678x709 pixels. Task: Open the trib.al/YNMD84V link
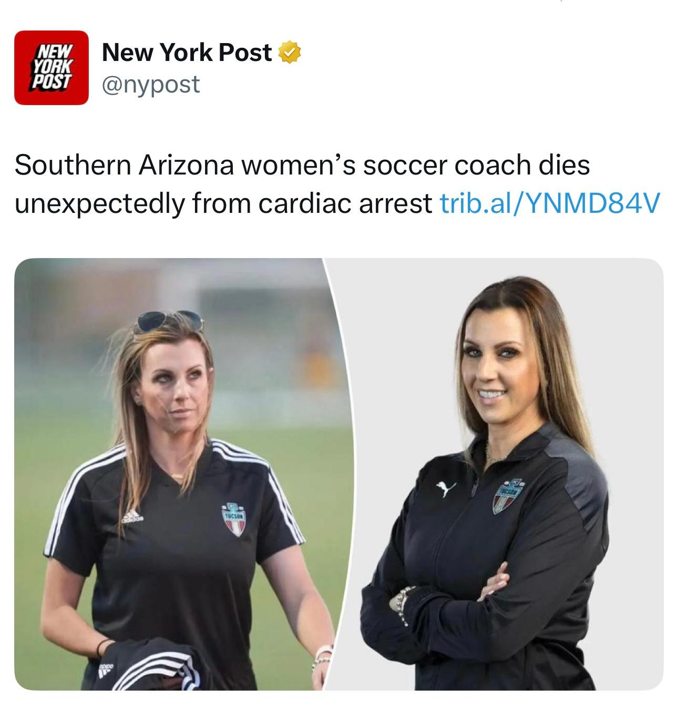coord(549,204)
